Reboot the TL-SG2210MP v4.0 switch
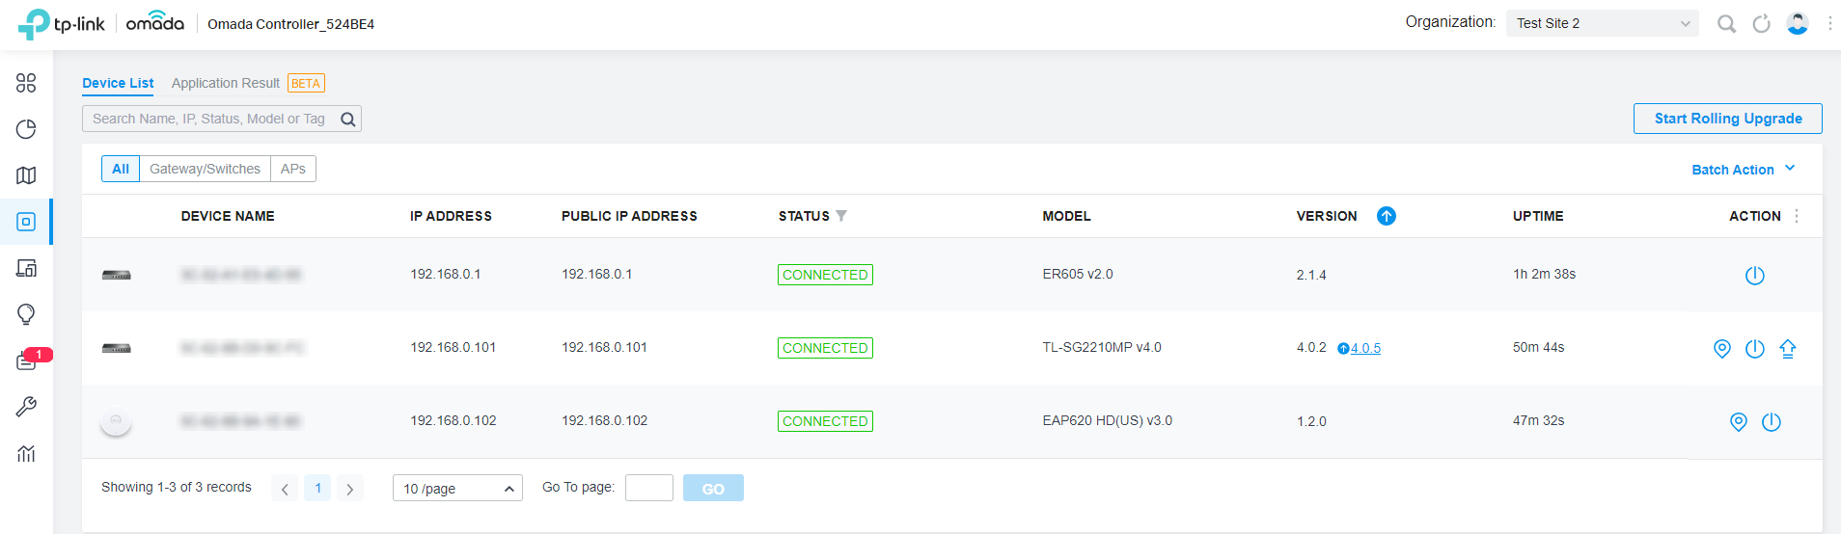 pyautogui.click(x=1754, y=349)
